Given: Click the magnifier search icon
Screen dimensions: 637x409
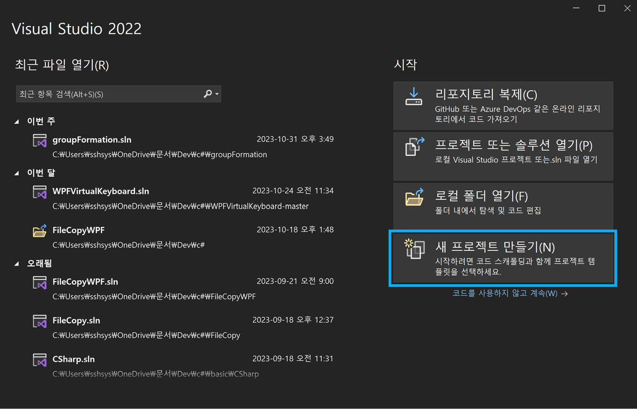Looking at the screenshot, I should [x=207, y=94].
